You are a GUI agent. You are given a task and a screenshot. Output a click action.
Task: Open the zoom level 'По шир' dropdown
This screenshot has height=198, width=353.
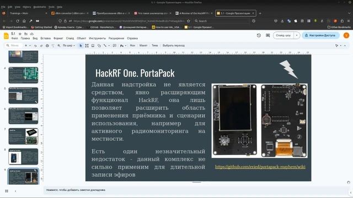[x=68, y=46]
